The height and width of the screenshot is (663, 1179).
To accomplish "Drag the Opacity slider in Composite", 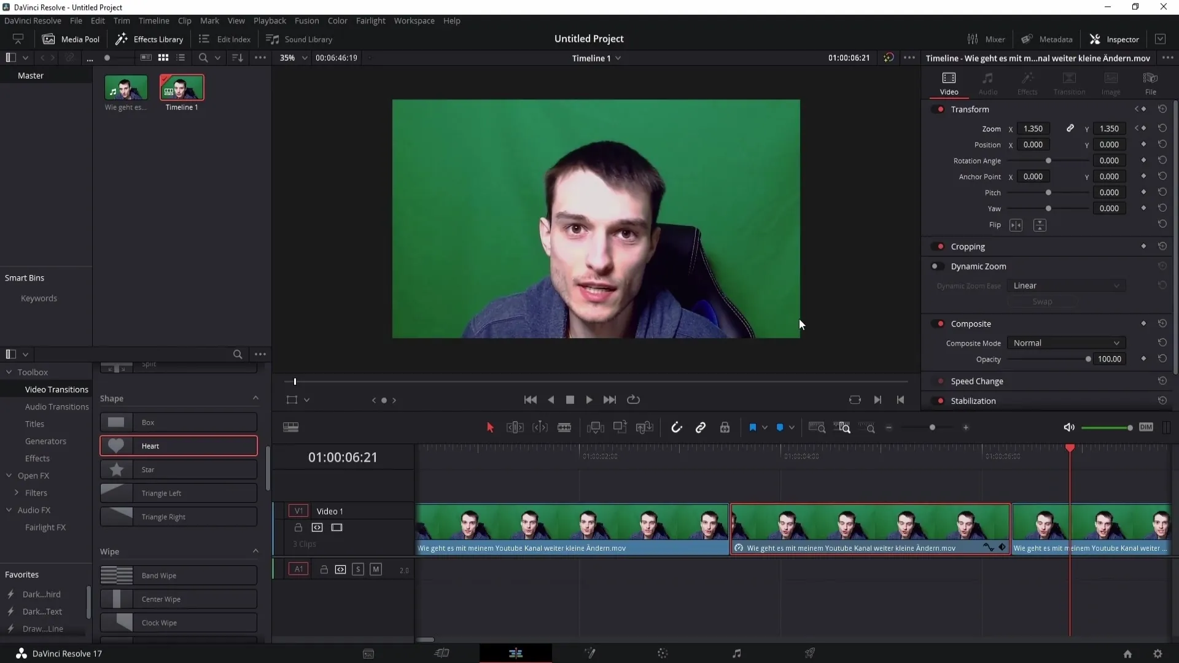I will (1088, 359).
